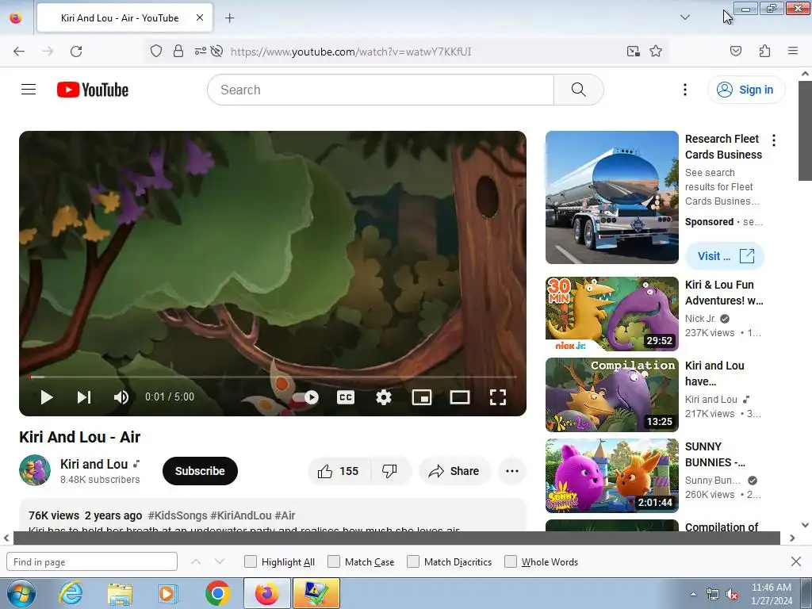Subscribe to Kiri and Lou channel

200,471
